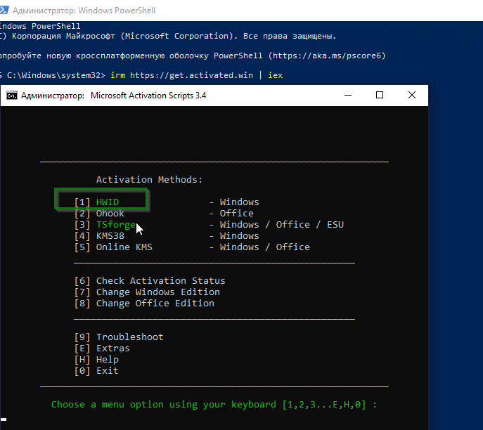The height and width of the screenshot is (430, 483).
Task: Click the green TSforge option text
Action: [x=115, y=225]
